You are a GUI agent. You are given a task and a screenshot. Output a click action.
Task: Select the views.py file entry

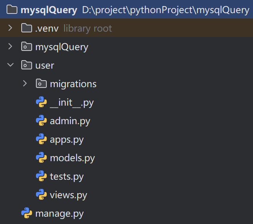pyautogui.click(x=68, y=195)
